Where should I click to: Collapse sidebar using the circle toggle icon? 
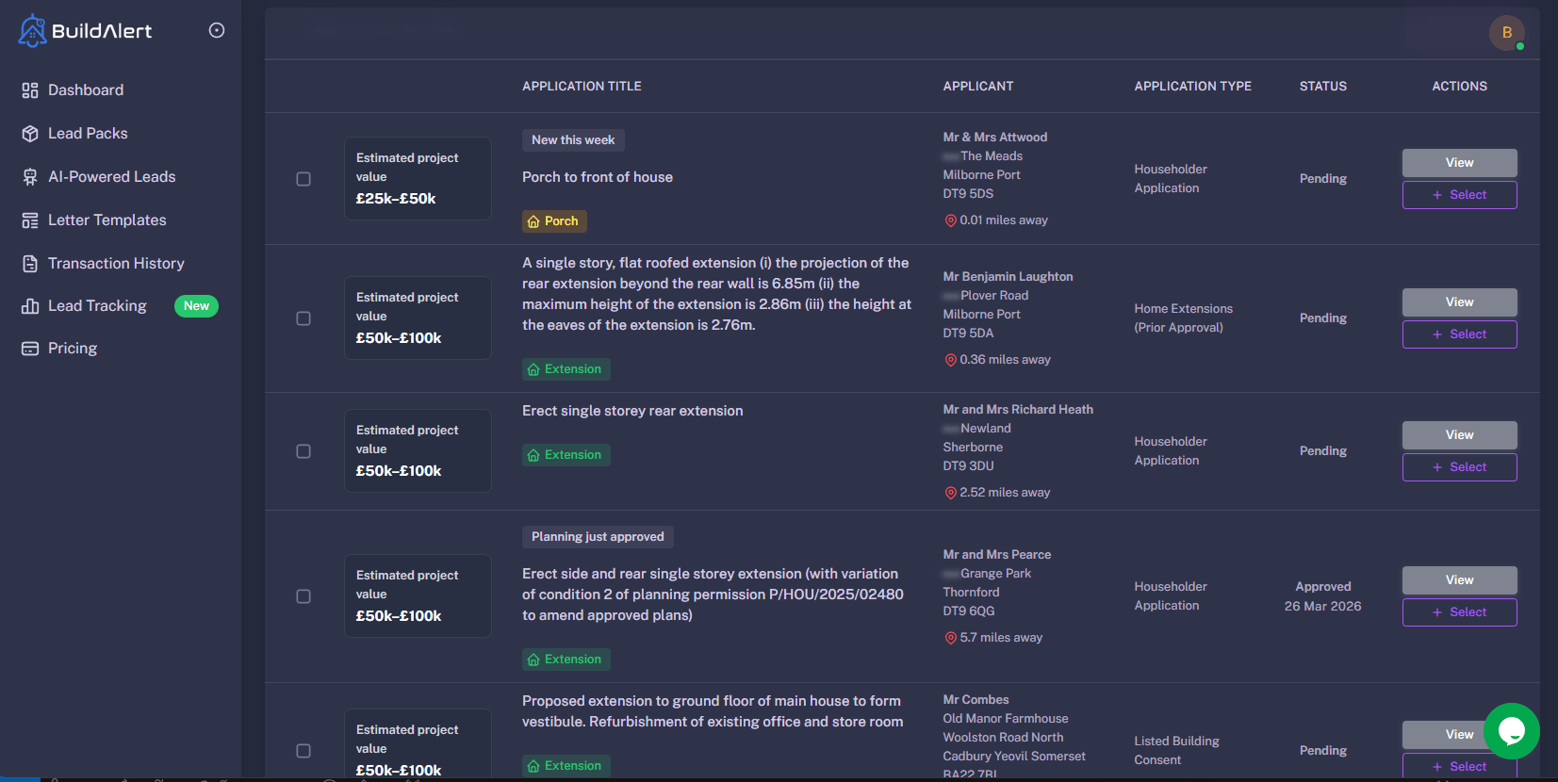point(217,30)
